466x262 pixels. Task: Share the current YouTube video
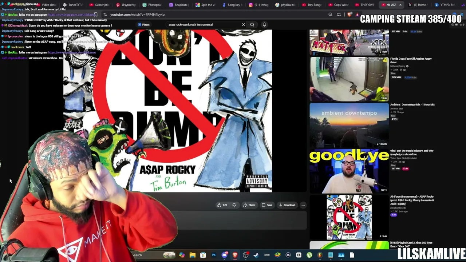[249, 205]
